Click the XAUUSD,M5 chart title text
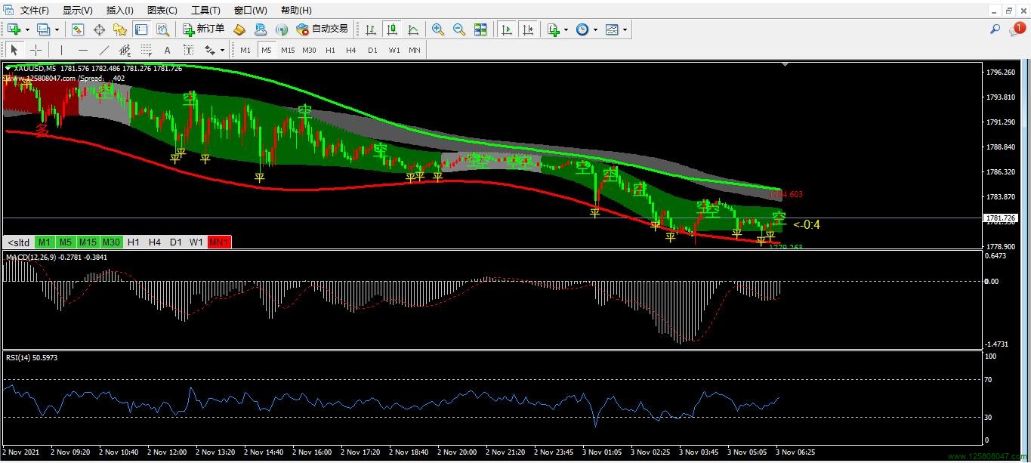Screen dimensions: 1031x463 point(35,68)
